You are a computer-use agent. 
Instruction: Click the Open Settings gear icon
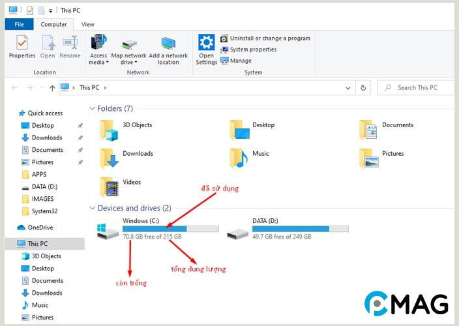[207, 42]
